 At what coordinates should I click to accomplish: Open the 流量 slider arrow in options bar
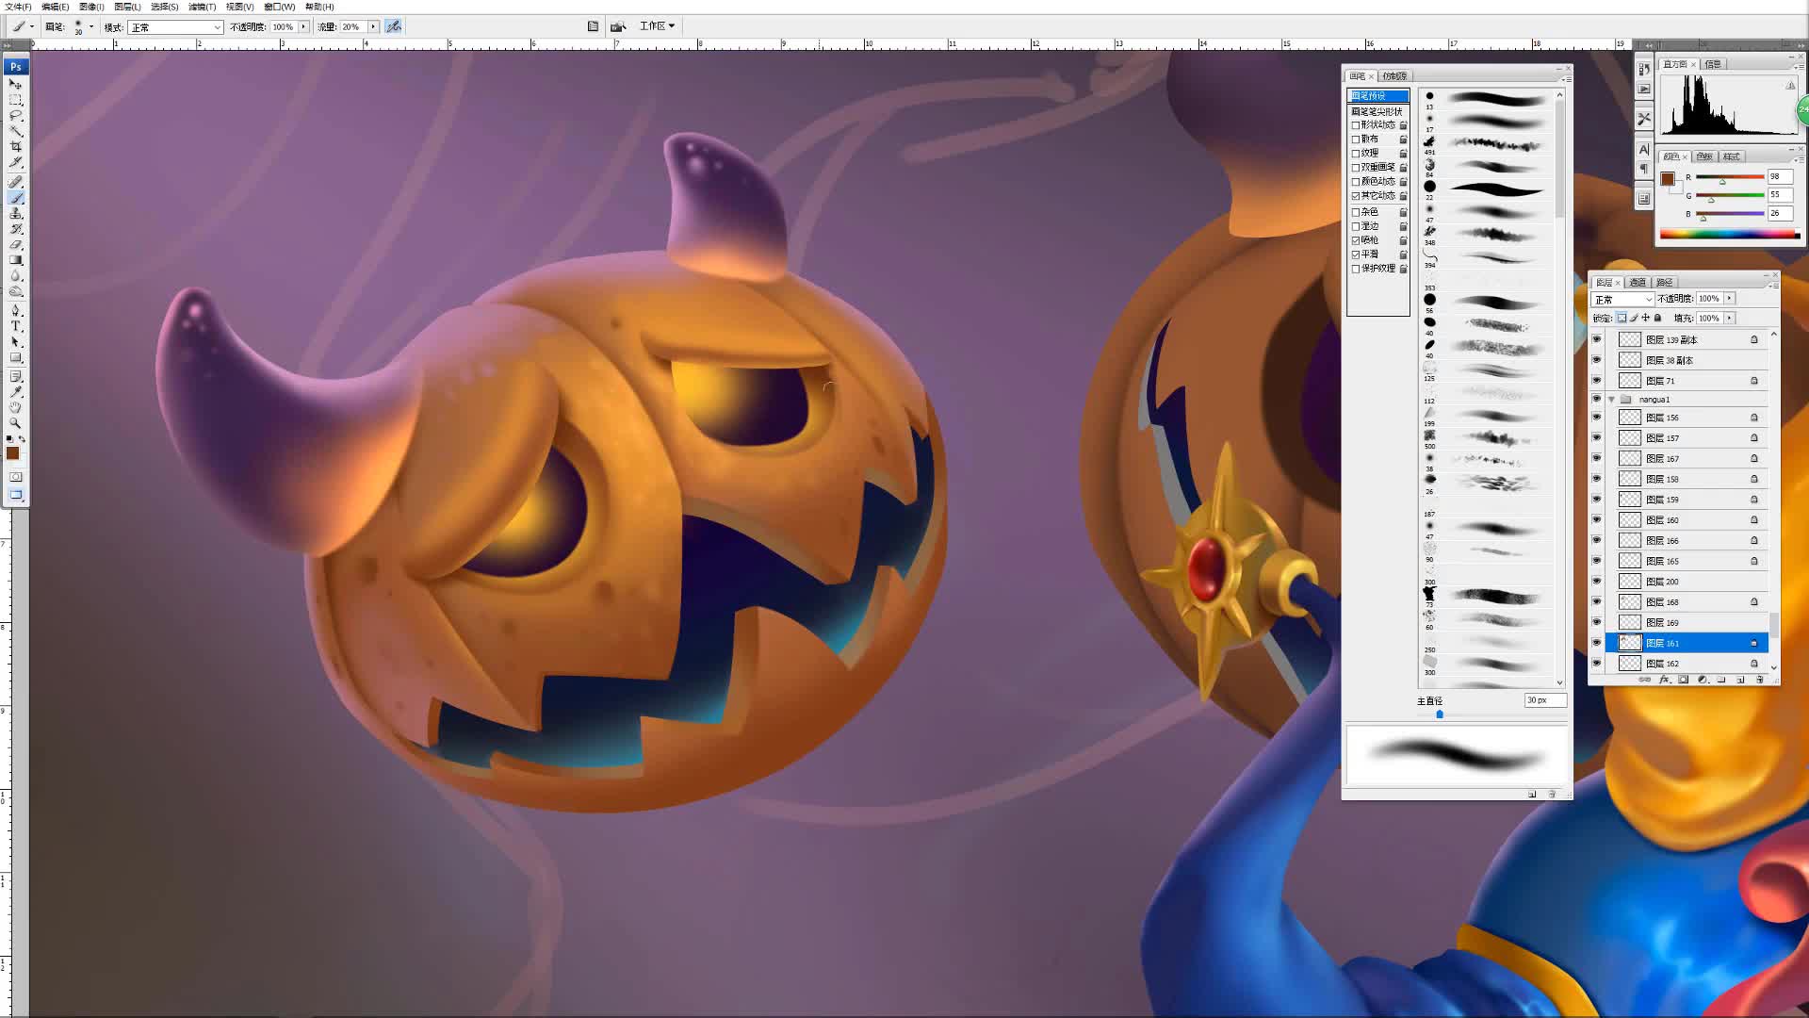373,26
